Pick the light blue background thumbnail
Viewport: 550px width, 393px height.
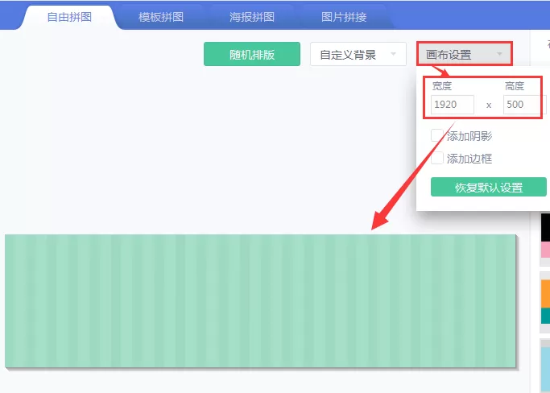click(x=545, y=366)
